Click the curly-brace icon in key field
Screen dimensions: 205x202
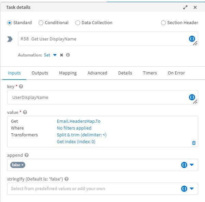pyautogui.click(x=192, y=97)
